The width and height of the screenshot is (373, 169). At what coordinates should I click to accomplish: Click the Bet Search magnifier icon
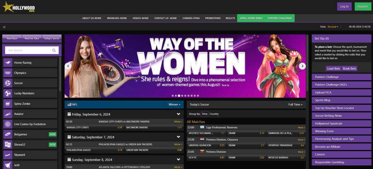54,50
